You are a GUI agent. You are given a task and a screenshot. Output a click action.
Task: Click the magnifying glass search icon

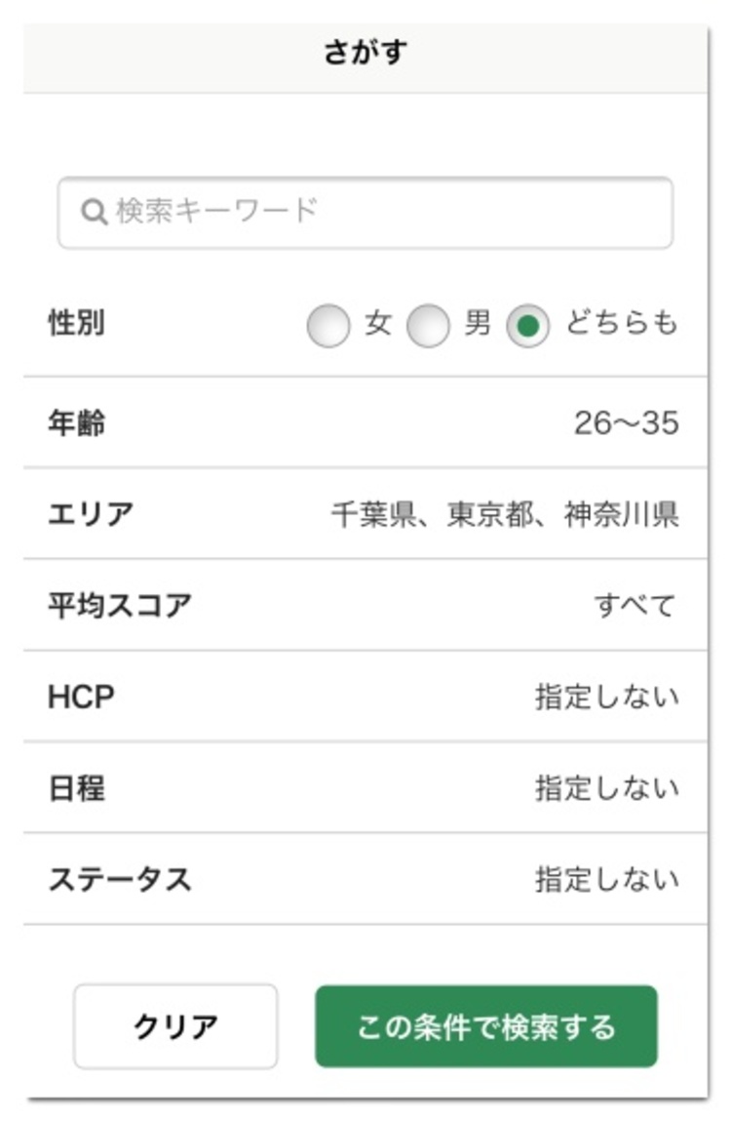(x=94, y=213)
